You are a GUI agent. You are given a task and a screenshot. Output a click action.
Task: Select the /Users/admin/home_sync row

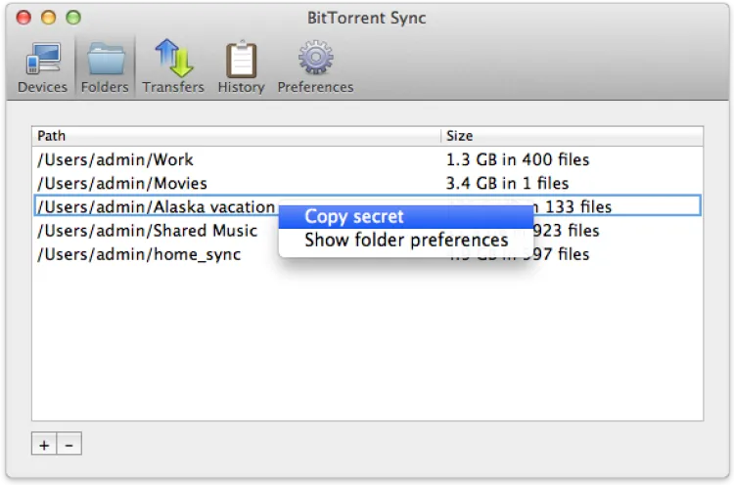point(139,254)
